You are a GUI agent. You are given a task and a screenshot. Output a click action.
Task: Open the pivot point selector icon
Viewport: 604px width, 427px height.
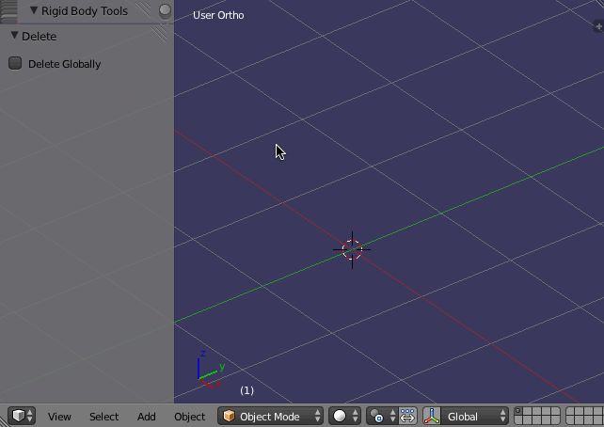pos(378,416)
